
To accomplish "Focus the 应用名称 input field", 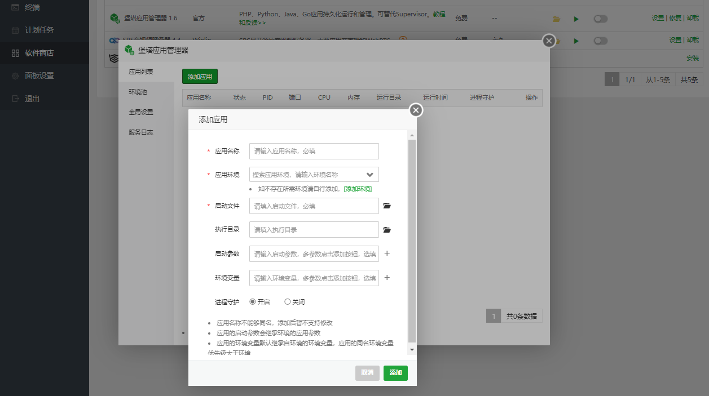I will pos(314,152).
